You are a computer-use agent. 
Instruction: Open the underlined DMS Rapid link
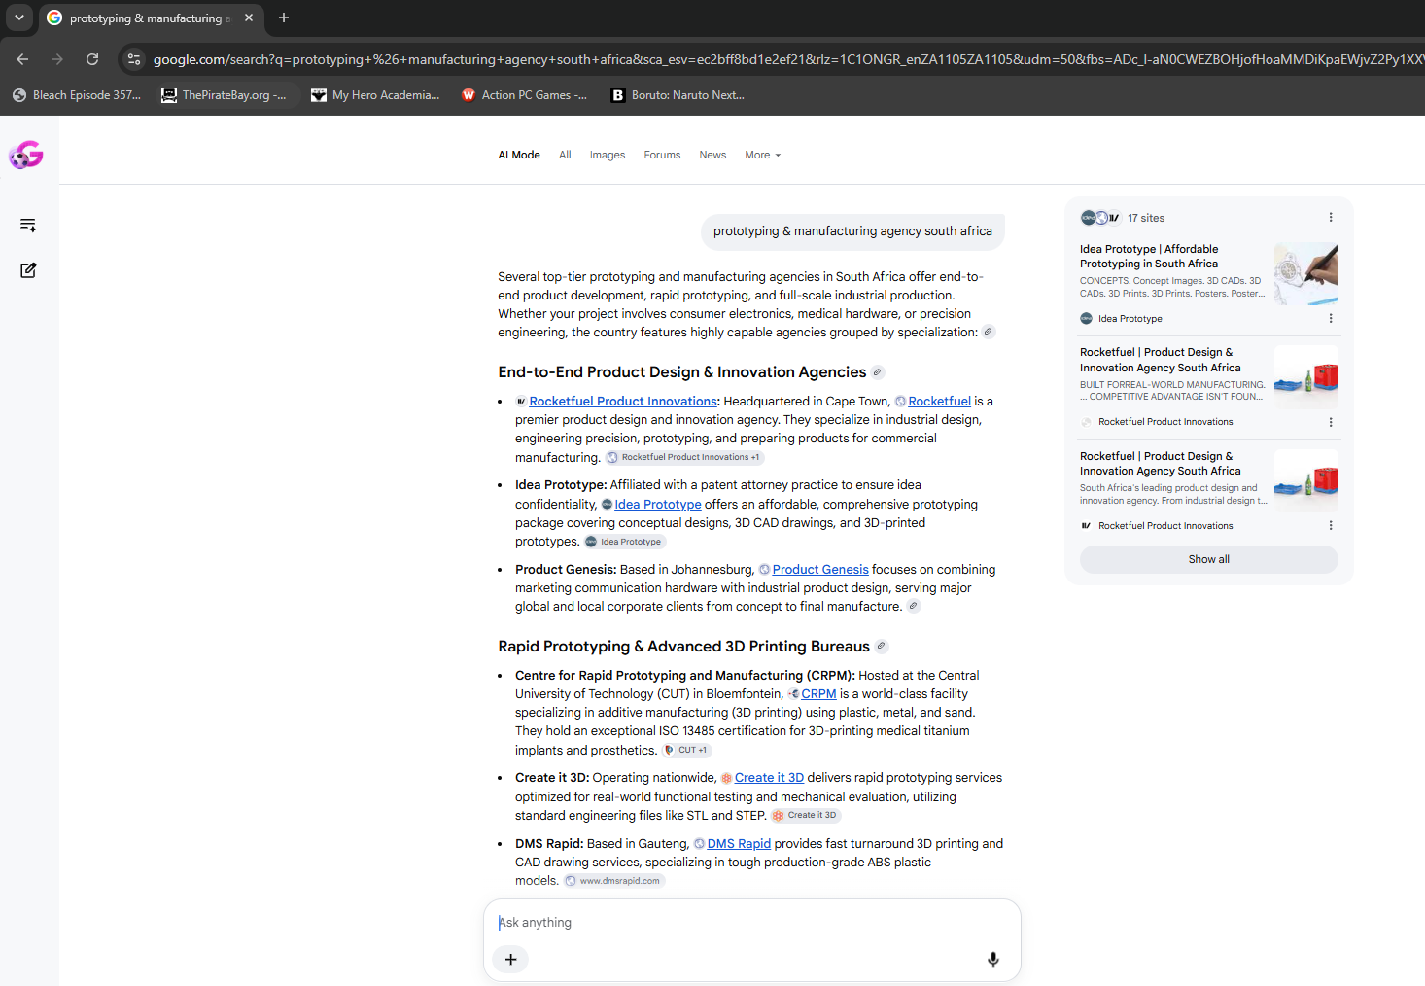click(739, 843)
